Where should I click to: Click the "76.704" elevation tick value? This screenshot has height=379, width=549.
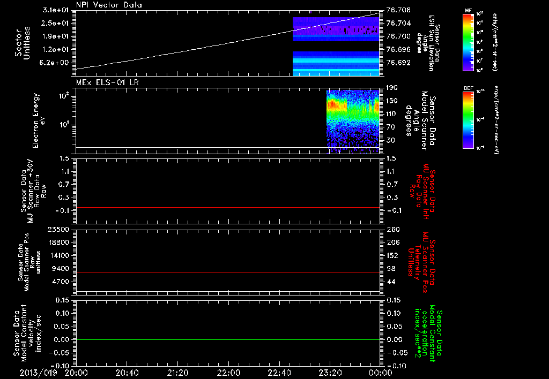tap(398, 24)
